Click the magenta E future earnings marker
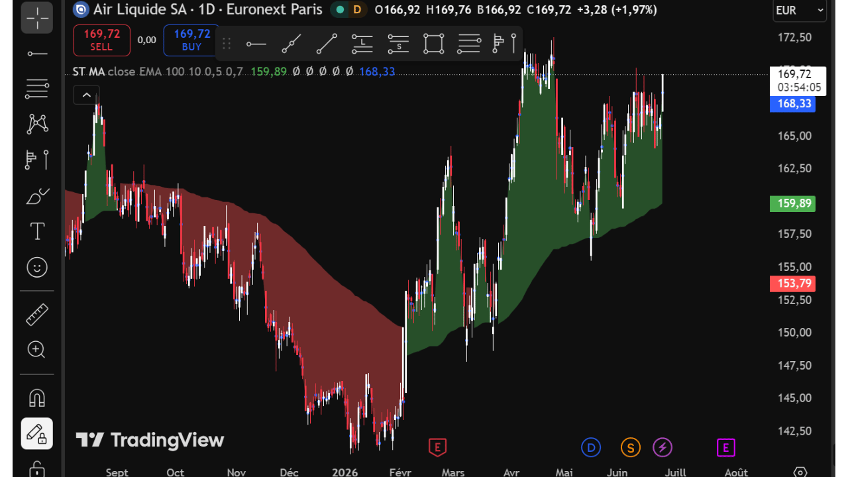 pos(725,448)
